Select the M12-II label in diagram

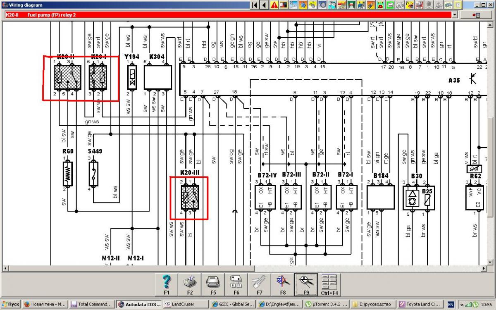(111, 258)
